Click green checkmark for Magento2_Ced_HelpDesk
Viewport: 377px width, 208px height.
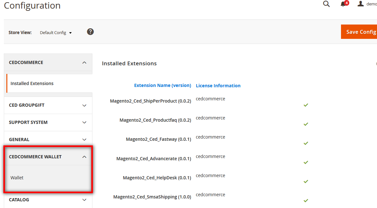(306, 182)
